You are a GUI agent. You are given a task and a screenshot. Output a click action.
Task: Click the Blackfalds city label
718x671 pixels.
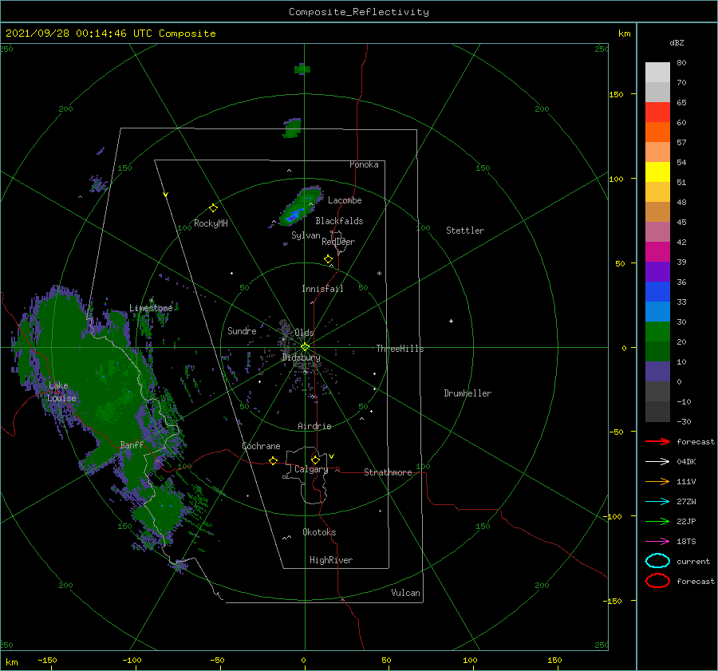[339, 221]
